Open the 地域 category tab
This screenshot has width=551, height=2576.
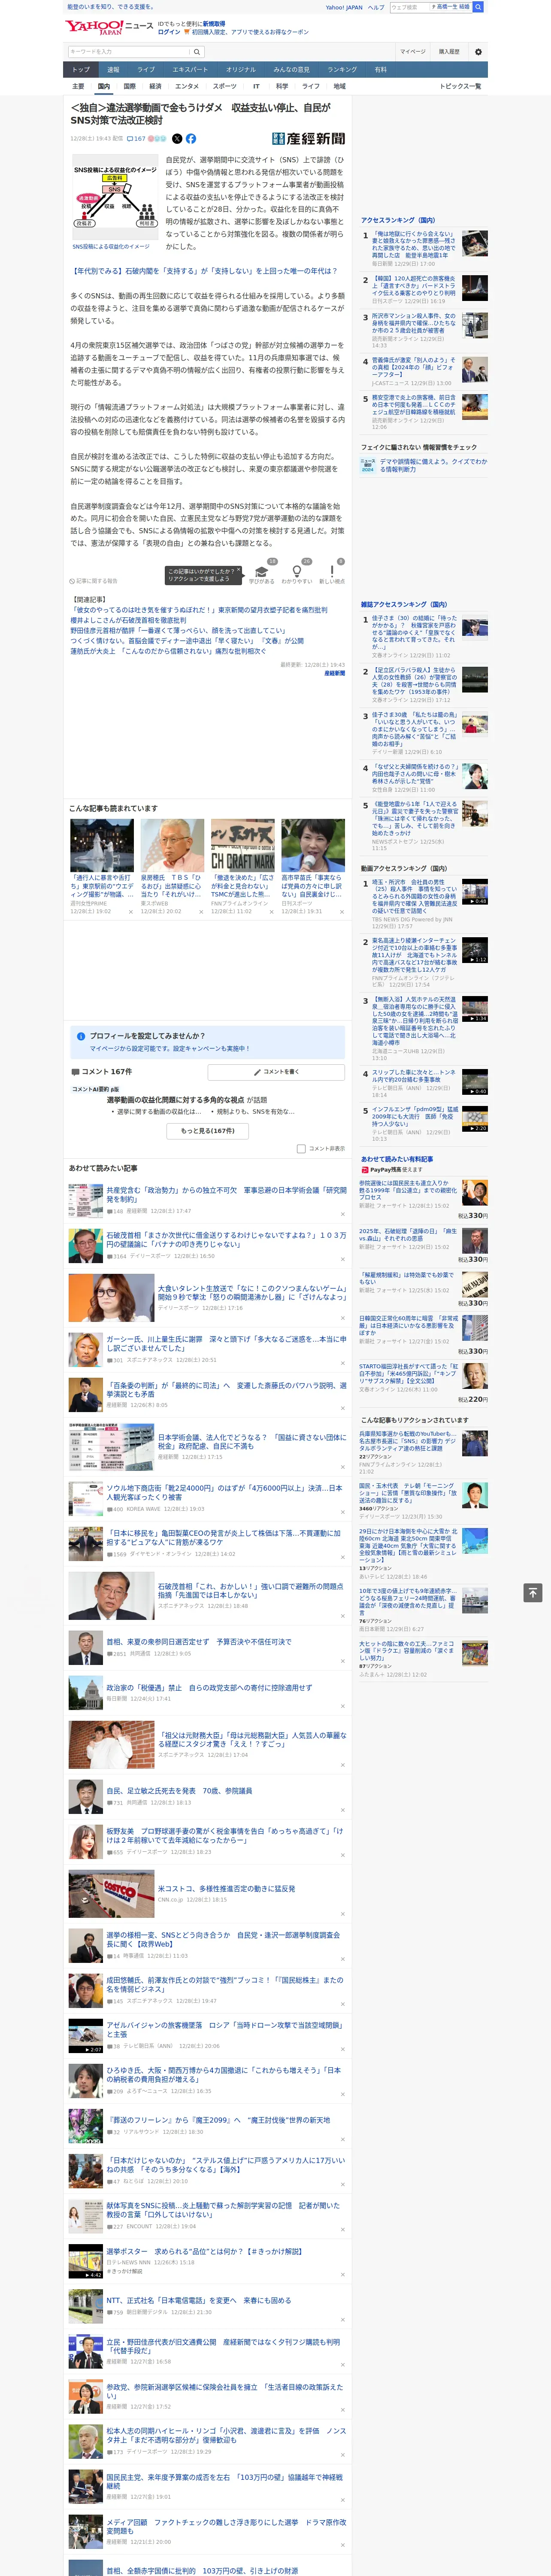339,86
